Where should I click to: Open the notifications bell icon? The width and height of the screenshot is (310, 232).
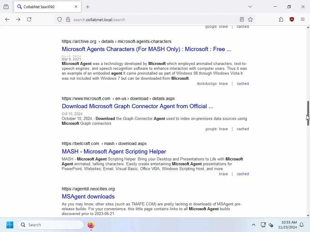coord(302,225)
